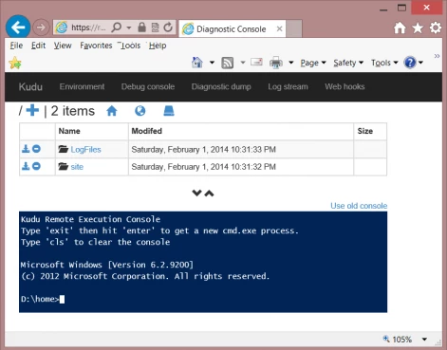Refresh the page with reload icon
This screenshot has width=447, height=350.
[168, 28]
